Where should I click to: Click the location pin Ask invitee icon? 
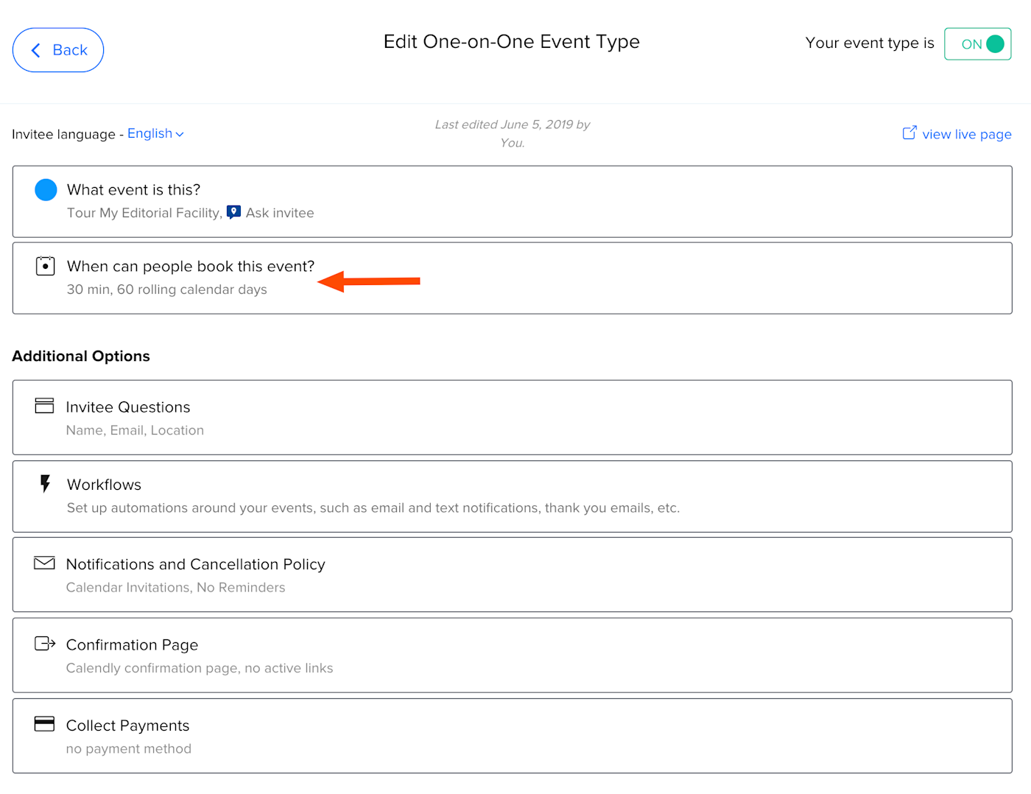point(233,212)
